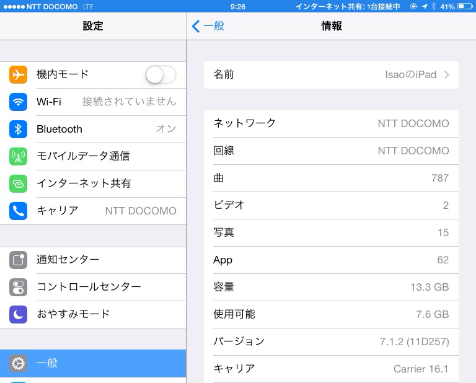The image size is (476, 383).
Task: Tap the General gear icon
Action: click(18, 364)
